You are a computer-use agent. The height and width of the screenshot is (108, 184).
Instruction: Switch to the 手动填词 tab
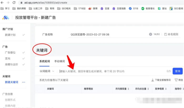click(x=59, y=61)
